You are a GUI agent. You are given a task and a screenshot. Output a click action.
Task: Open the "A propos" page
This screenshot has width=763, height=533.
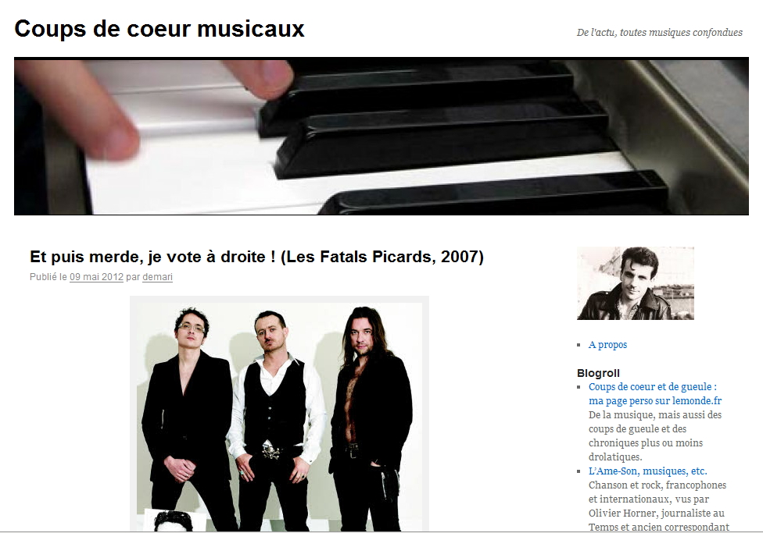click(607, 344)
